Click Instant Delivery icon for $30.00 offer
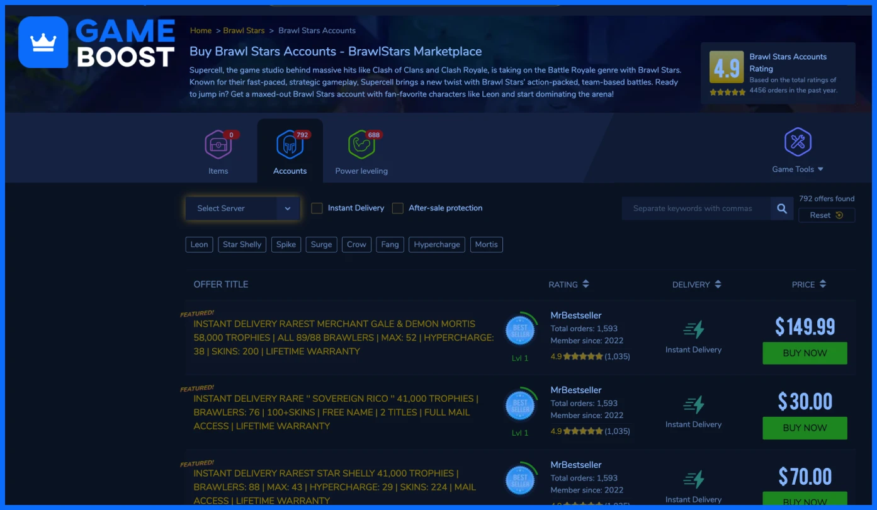This screenshot has height=510, width=877. (x=693, y=404)
